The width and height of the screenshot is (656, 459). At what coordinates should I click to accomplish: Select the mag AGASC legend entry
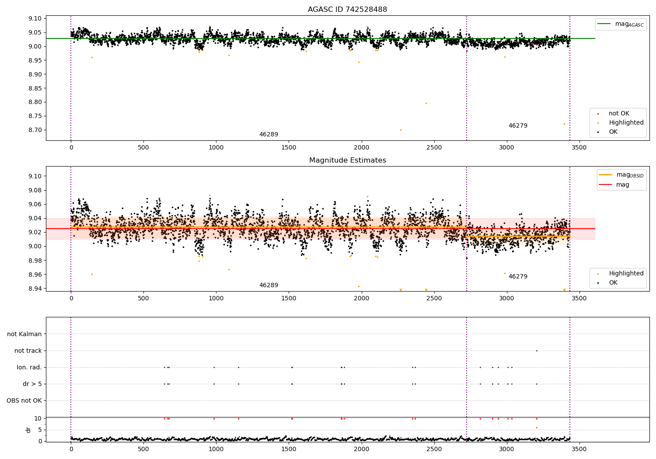click(621, 24)
